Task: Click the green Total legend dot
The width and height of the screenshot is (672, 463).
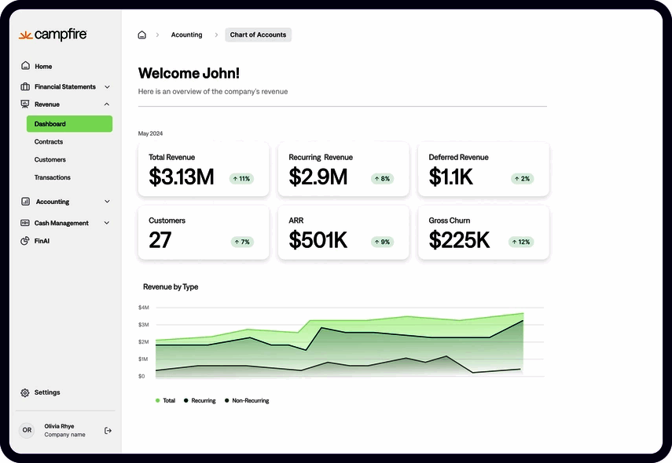Action: (x=157, y=400)
